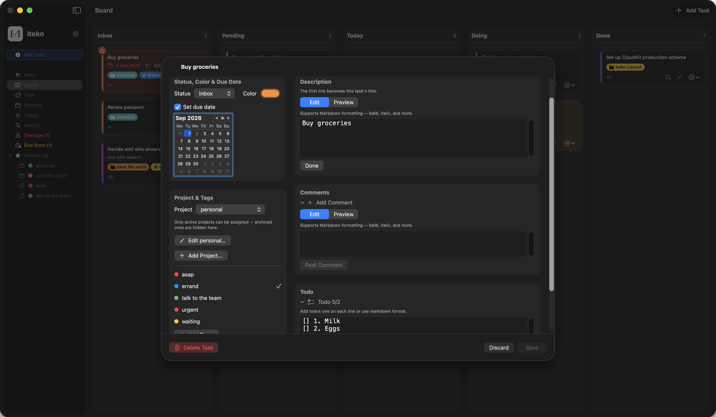Image resolution: width=716 pixels, height=417 pixels.
Task: Click search icon on CloudKit schema card
Action: coord(668,77)
